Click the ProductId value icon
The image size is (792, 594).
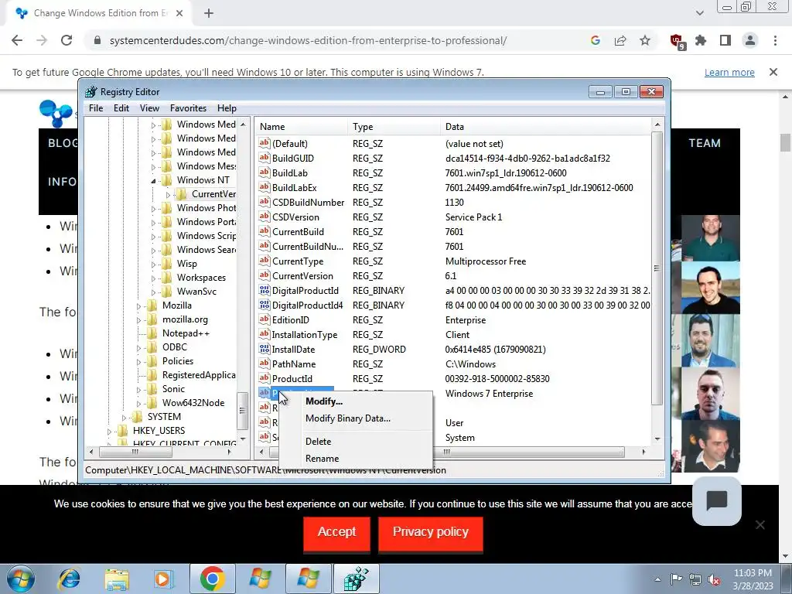[x=265, y=377]
